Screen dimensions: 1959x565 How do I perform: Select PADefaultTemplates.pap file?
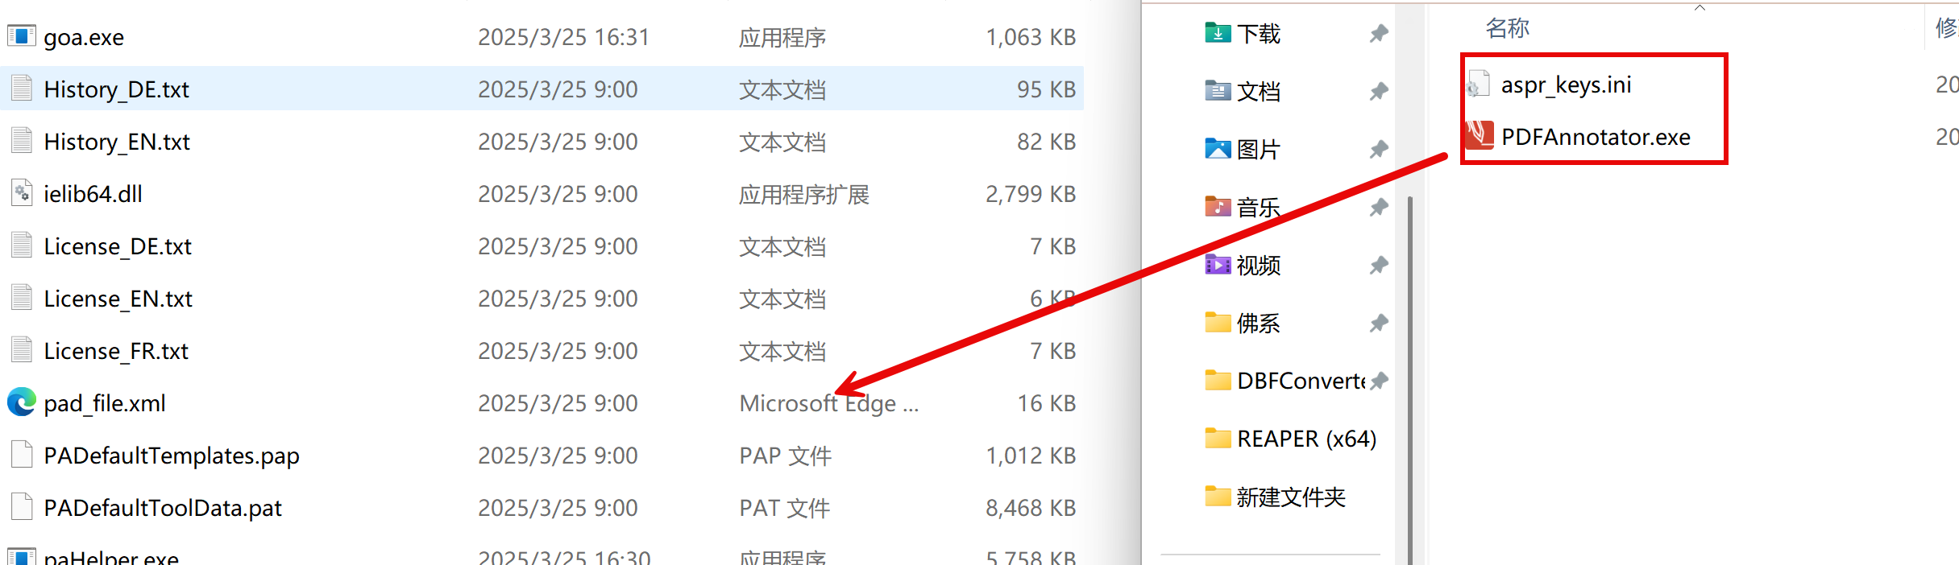tap(171, 456)
